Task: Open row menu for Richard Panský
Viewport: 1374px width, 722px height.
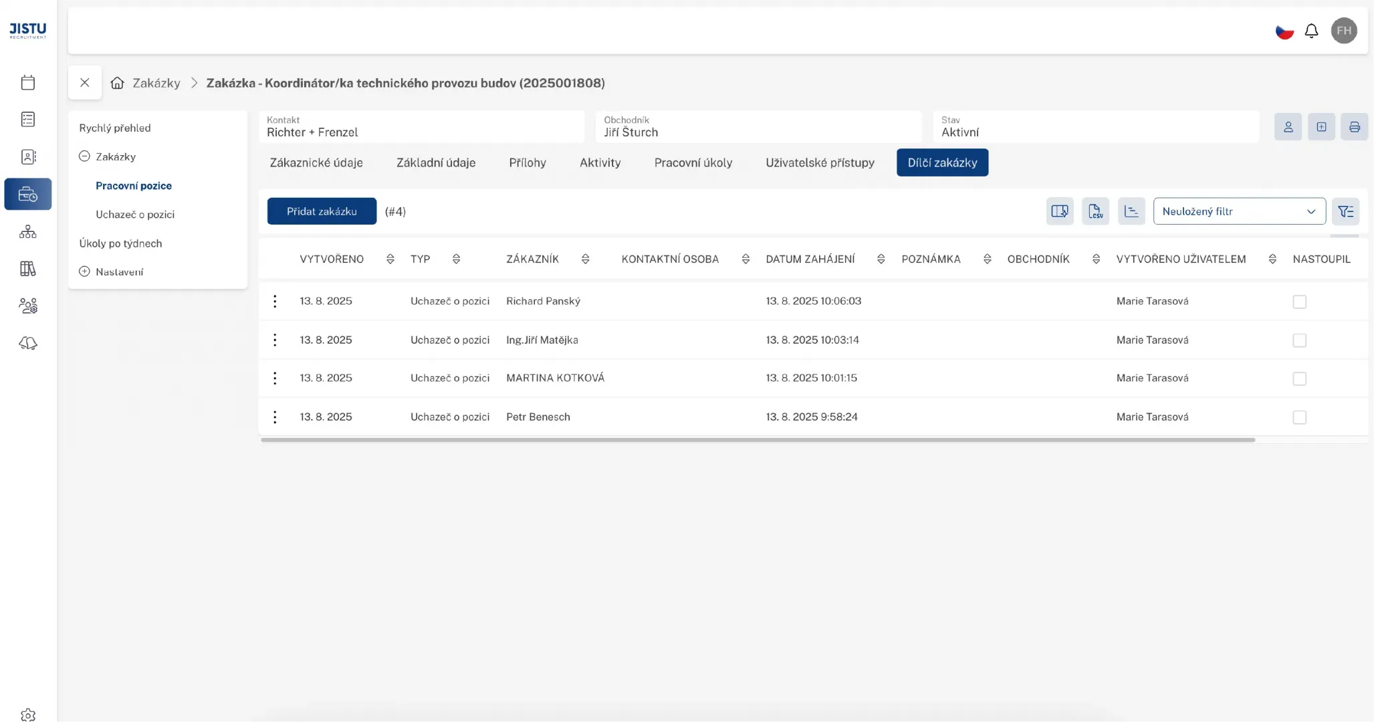Action: (x=275, y=302)
